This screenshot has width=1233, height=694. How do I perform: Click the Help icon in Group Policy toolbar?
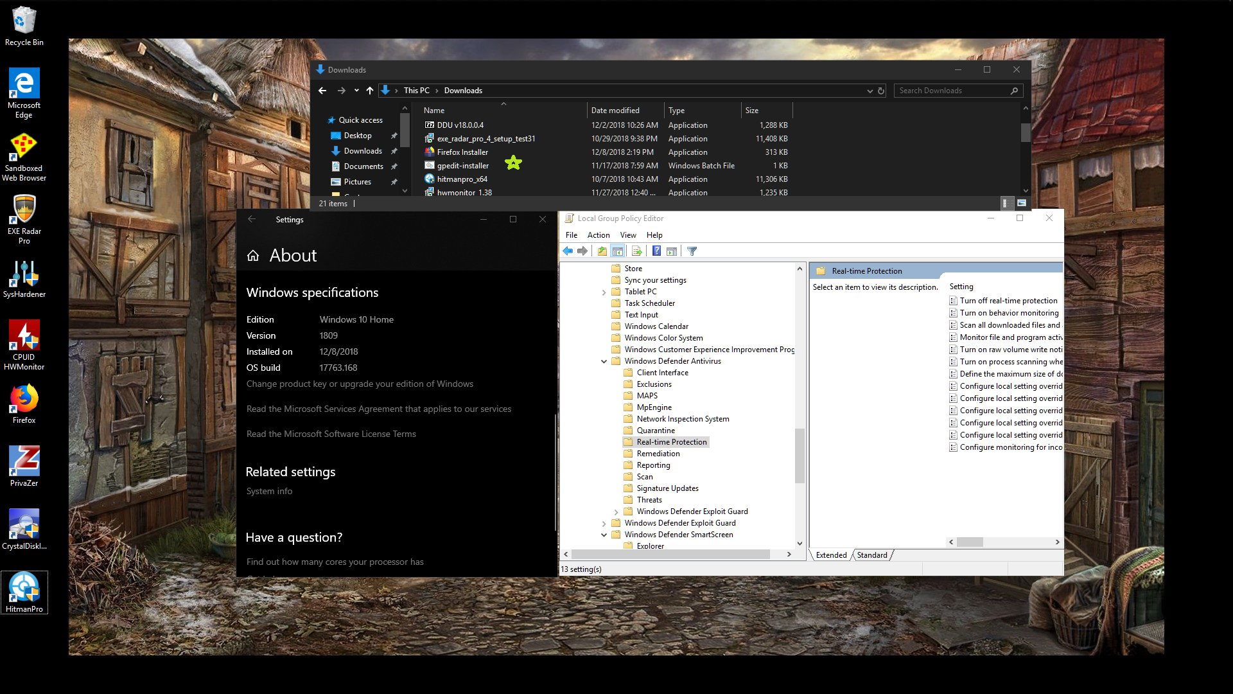[656, 251]
